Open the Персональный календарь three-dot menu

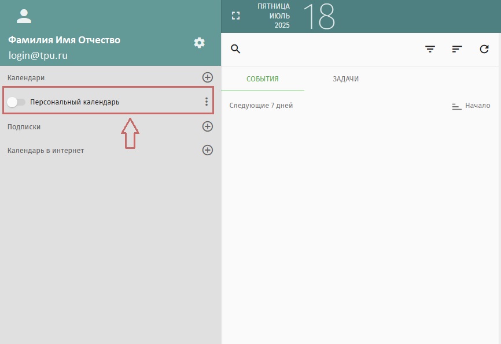207,102
